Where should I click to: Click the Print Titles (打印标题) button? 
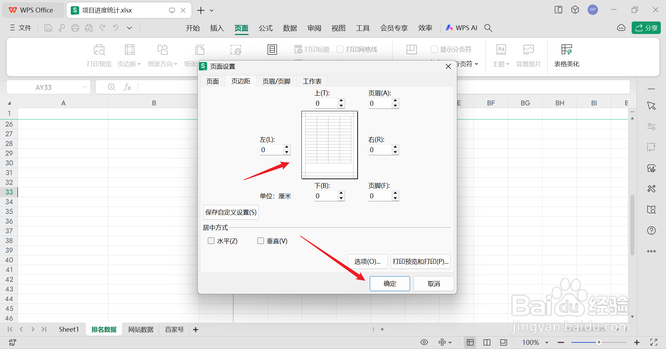(x=312, y=50)
